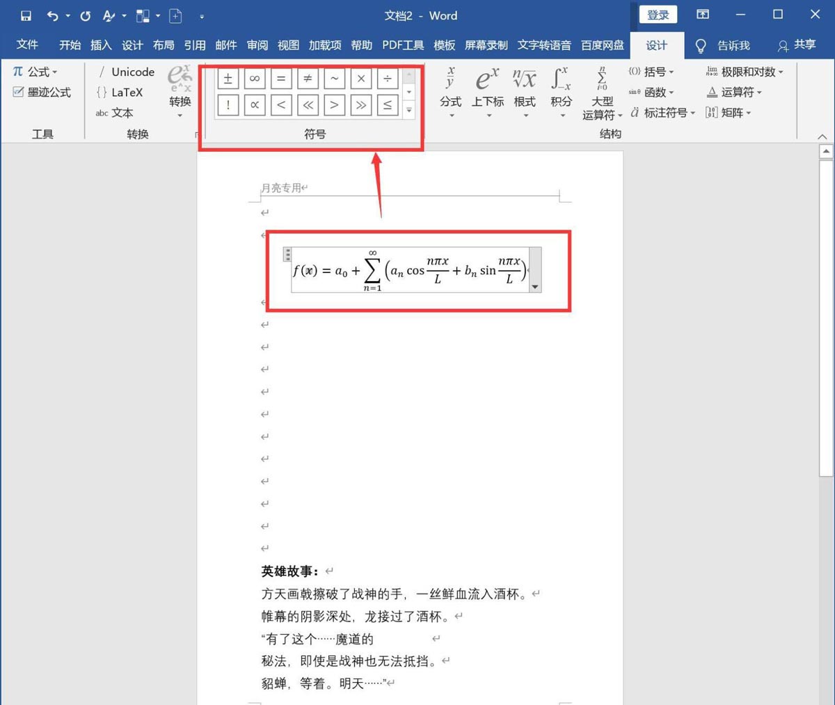
Task: Click the 登录 sign-in button
Action: click(x=657, y=14)
